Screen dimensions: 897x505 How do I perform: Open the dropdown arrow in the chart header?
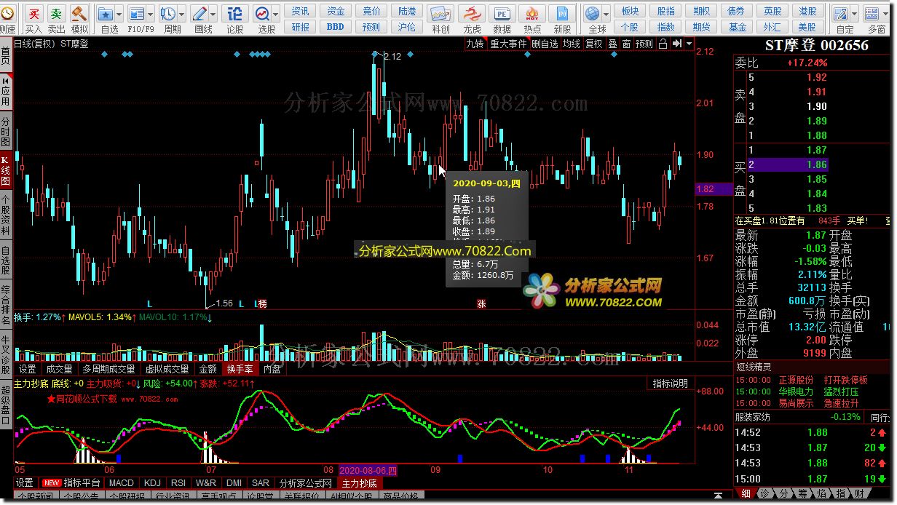(x=689, y=44)
